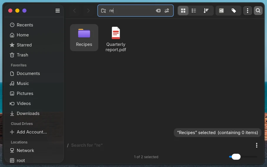Click the Cloud Drives section header
The width and height of the screenshot is (267, 167).
point(22,124)
